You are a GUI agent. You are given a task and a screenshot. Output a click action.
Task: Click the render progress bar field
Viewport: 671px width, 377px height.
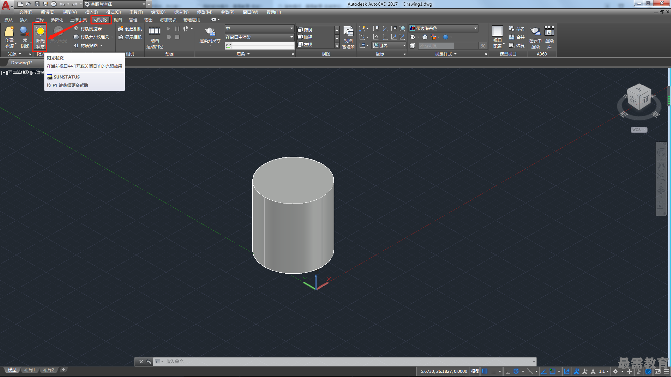264,46
